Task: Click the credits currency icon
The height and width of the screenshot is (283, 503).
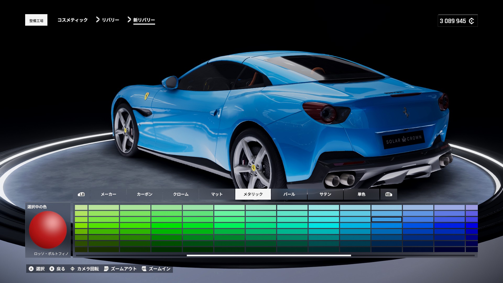Action: pos(471,21)
